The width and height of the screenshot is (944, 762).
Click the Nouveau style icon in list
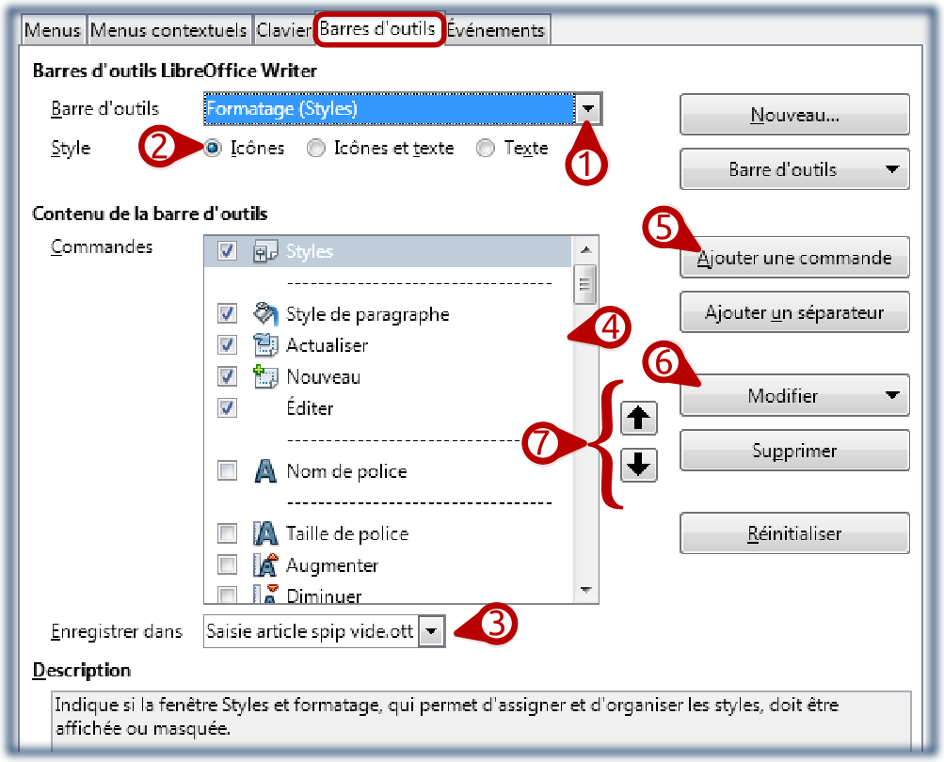265,377
